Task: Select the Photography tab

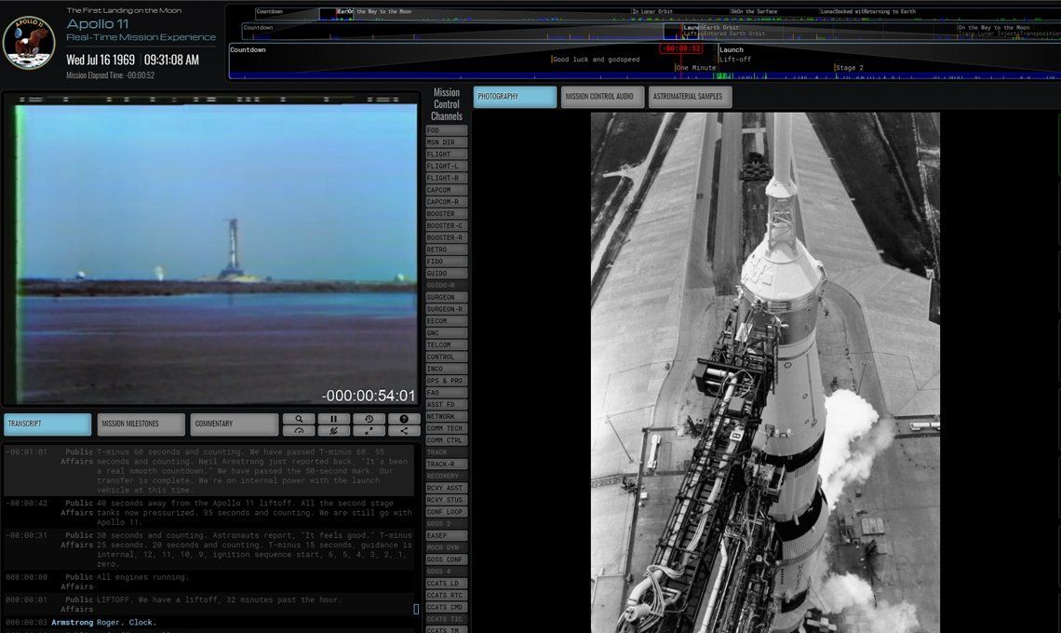Action: point(515,97)
